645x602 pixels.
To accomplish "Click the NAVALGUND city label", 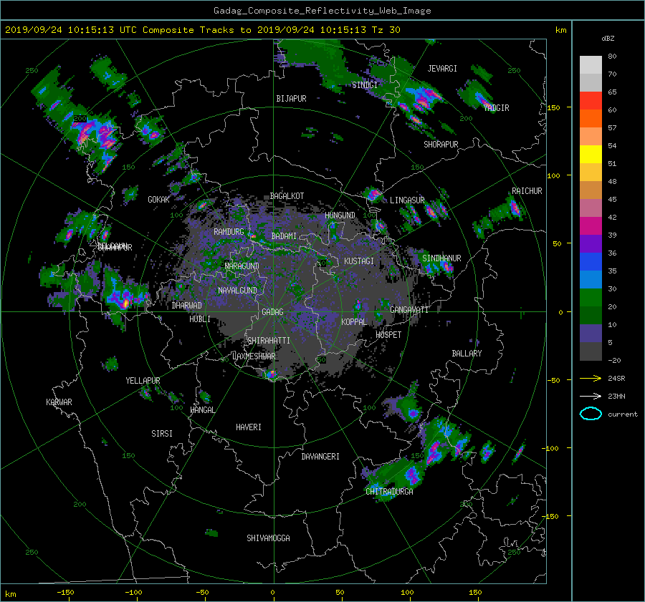I will (237, 291).
